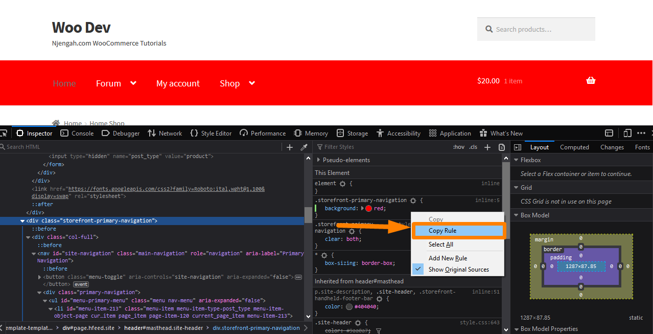Click the shopping basket cart icon
The height and width of the screenshot is (334, 653).
tap(591, 80)
